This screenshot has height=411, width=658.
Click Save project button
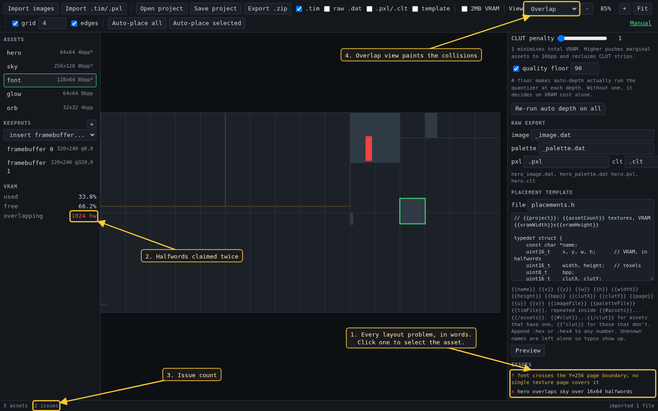tap(216, 9)
